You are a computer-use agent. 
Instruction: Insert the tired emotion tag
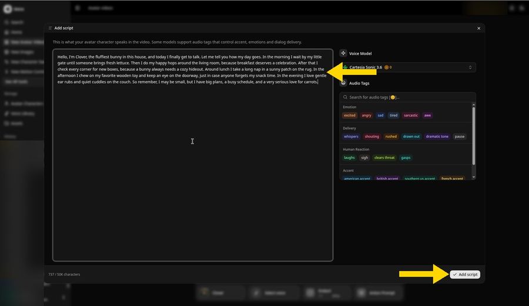(393, 115)
